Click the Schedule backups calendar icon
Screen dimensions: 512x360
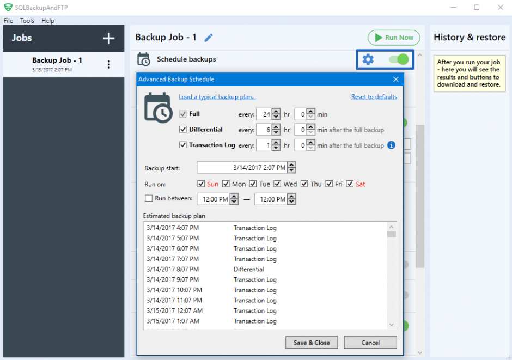click(x=144, y=59)
